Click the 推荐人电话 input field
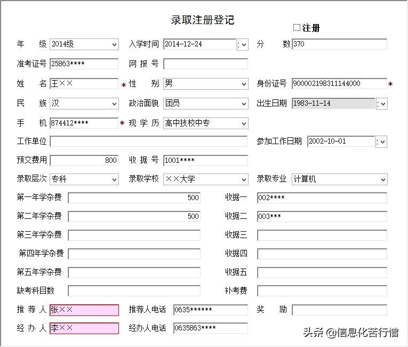 (211, 310)
